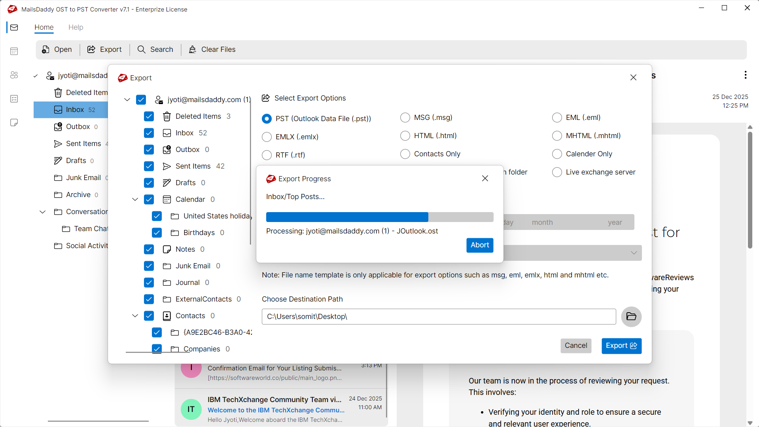Image resolution: width=759 pixels, height=427 pixels.
Task: Click the Open file toolbar button
Action: coord(57,49)
